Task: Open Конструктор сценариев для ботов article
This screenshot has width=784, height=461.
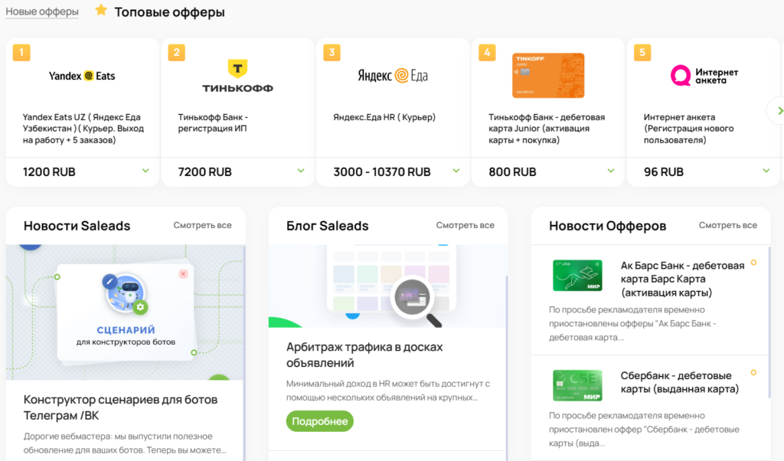Action: 120,407
